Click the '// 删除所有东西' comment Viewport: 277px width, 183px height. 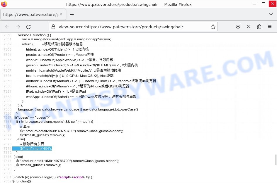pyautogui.click(x=32, y=144)
